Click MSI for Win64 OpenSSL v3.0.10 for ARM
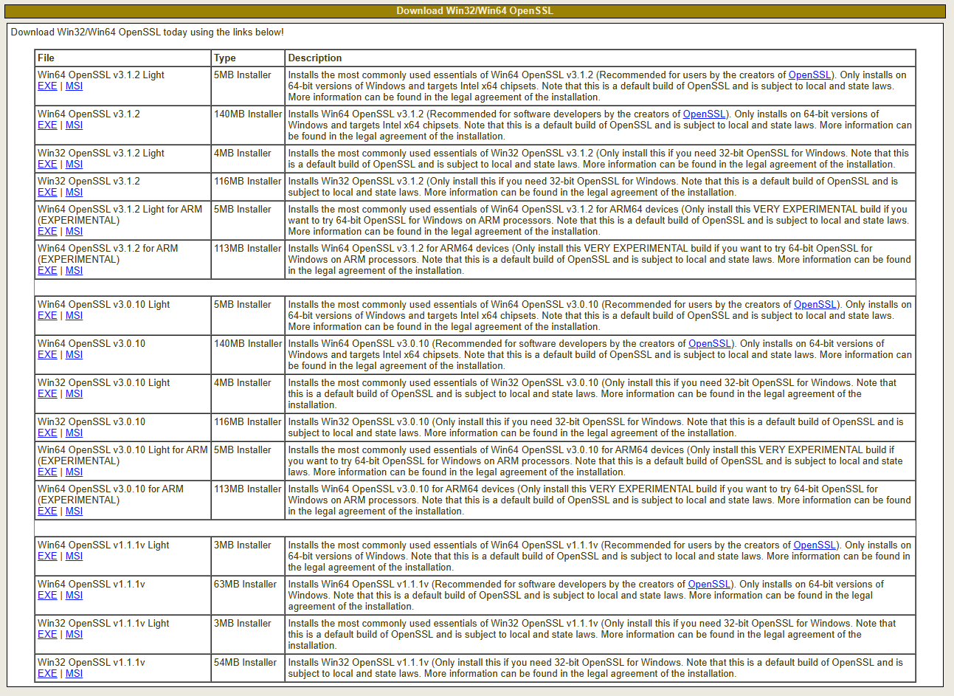 click(x=74, y=511)
